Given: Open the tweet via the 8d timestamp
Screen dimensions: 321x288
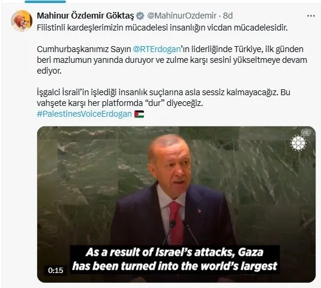Looking at the screenshot, I should click(x=227, y=16).
